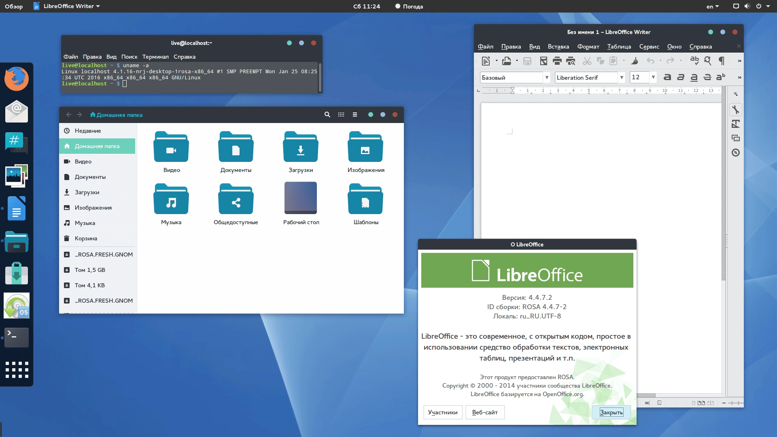
Task: Click the paragraph style name field
Action: [x=512, y=77]
